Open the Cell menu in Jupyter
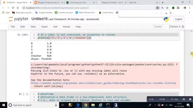 coord(55,27)
